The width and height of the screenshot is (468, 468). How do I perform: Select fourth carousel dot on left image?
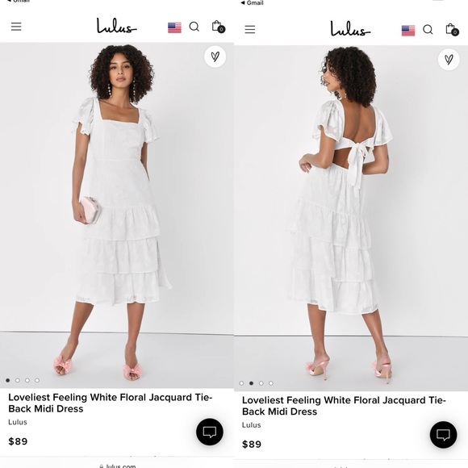point(37,380)
